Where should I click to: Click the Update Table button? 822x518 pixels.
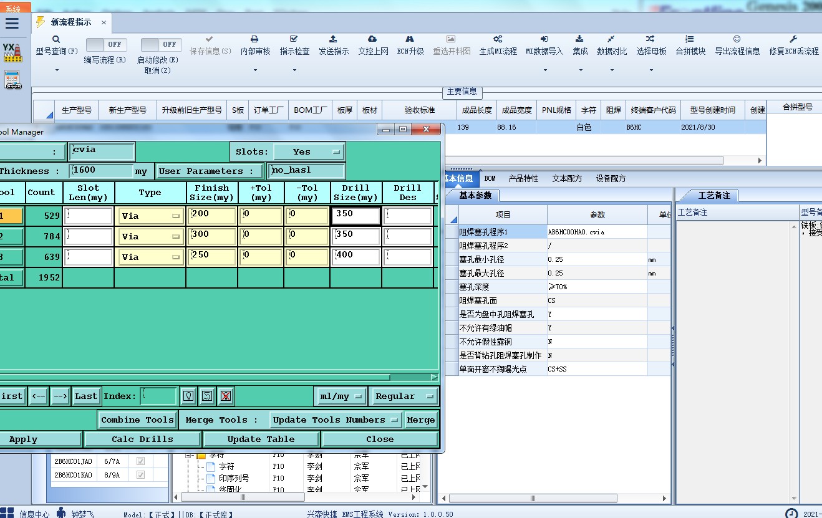click(261, 439)
